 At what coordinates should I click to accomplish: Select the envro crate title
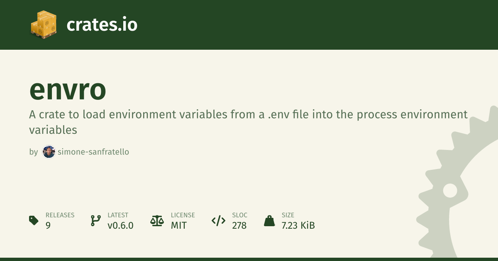(68, 90)
